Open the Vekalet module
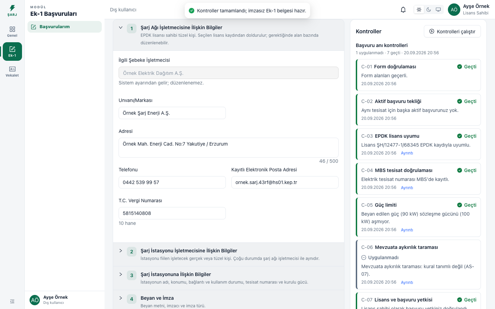Viewport: 495px width, 309px height. (x=12, y=71)
